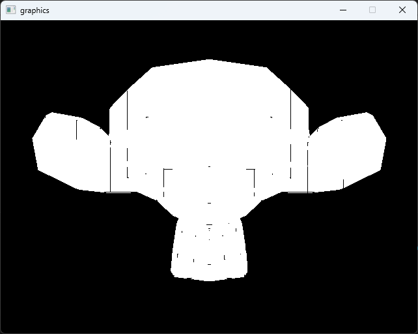Minimize the graphics window
The image size is (418, 334).
tap(342, 10)
